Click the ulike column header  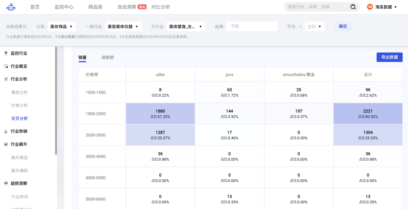(160, 74)
